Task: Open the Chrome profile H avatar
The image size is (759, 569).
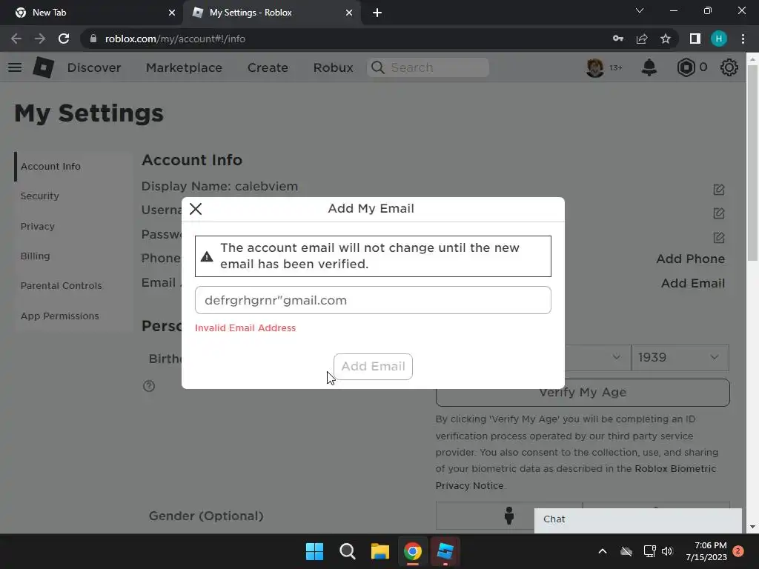Action: click(719, 39)
